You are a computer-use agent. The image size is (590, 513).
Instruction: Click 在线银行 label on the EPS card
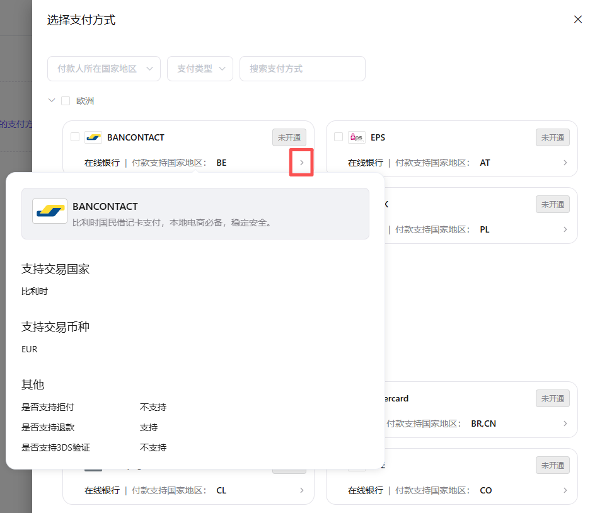click(366, 163)
